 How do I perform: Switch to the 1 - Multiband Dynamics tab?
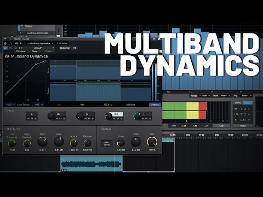tap(38, 43)
